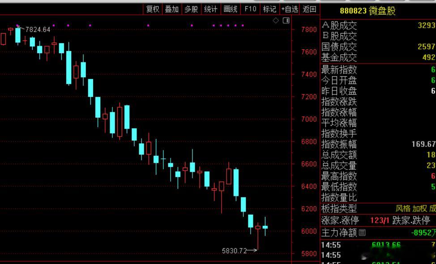Click the 492 基金成交 value
The image size is (436, 264).
tap(429, 57)
